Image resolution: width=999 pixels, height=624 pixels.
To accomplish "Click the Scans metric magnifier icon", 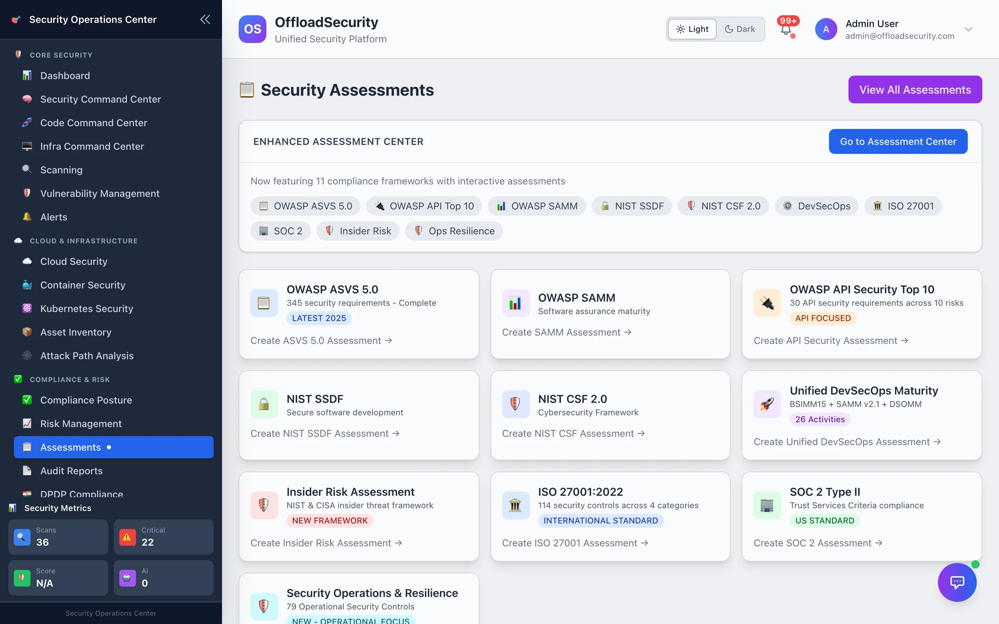I will (x=22, y=537).
